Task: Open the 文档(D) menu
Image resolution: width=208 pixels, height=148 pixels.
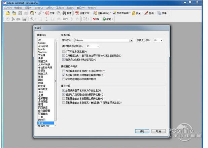Action: tap(39, 8)
